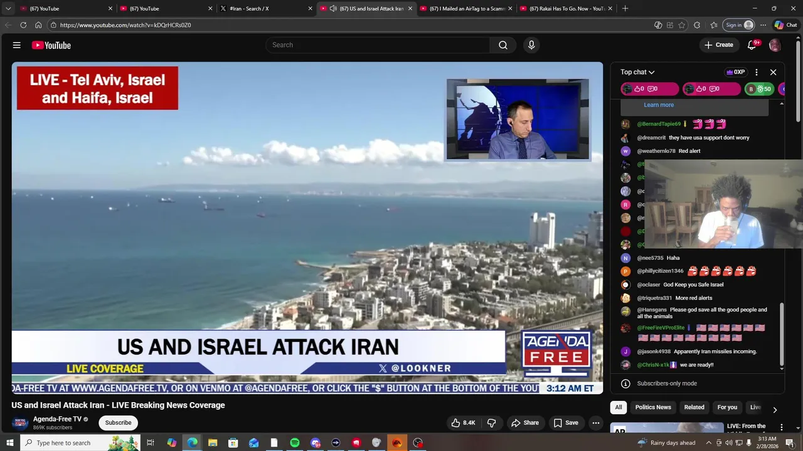This screenshot has width=803, height=451.
Task: Open live chat options three-dot menu
Action: tap(757, 72)
